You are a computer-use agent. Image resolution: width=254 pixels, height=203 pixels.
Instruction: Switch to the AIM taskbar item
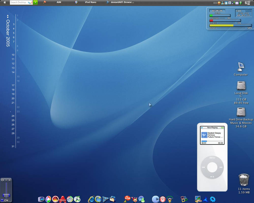tap(59, 2)
